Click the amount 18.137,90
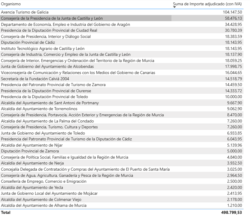250x215 pixels. click(x=234, y=54)
